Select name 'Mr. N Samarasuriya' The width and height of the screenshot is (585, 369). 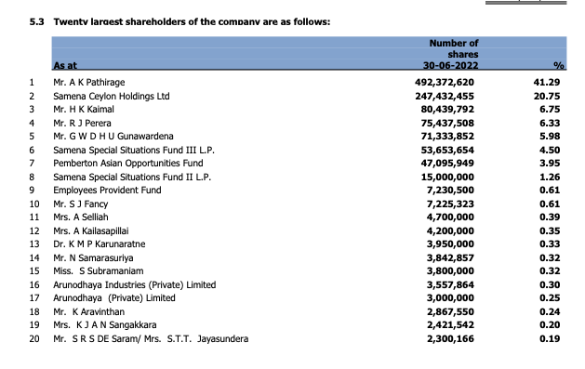[x=93, y=257]
